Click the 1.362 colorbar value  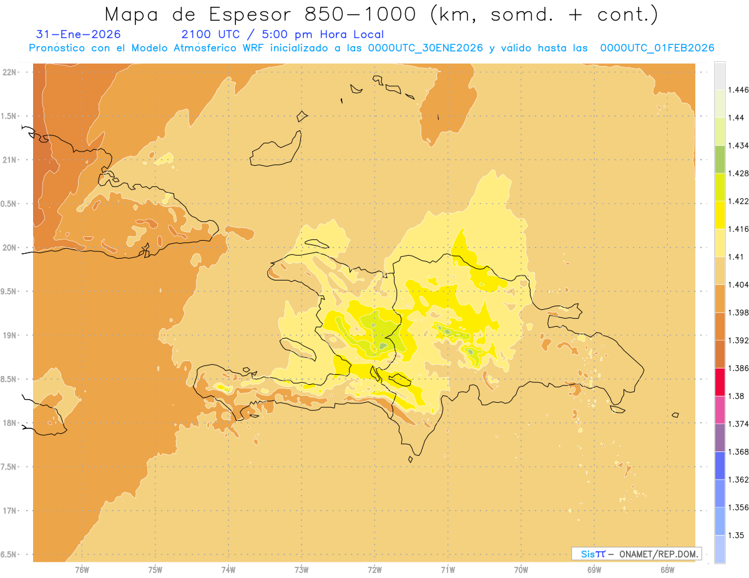[x=738, y=479]
